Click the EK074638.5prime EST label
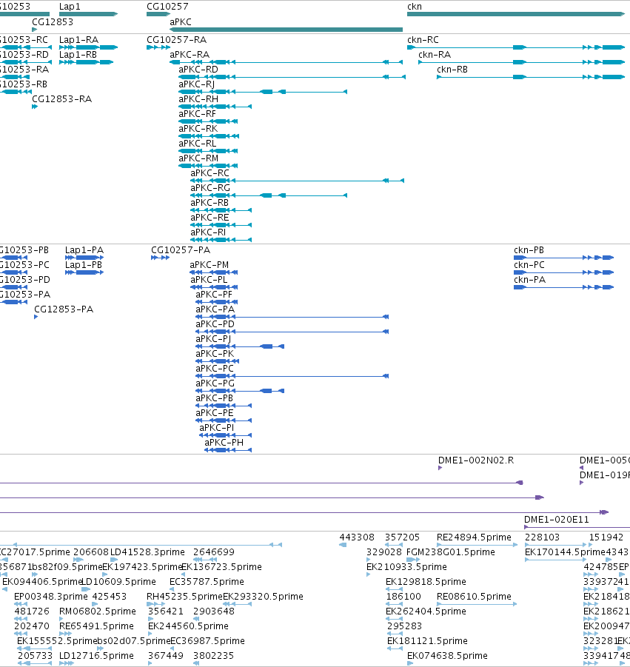The height and width of the screenshot is (667, 630). click(447, 655)
